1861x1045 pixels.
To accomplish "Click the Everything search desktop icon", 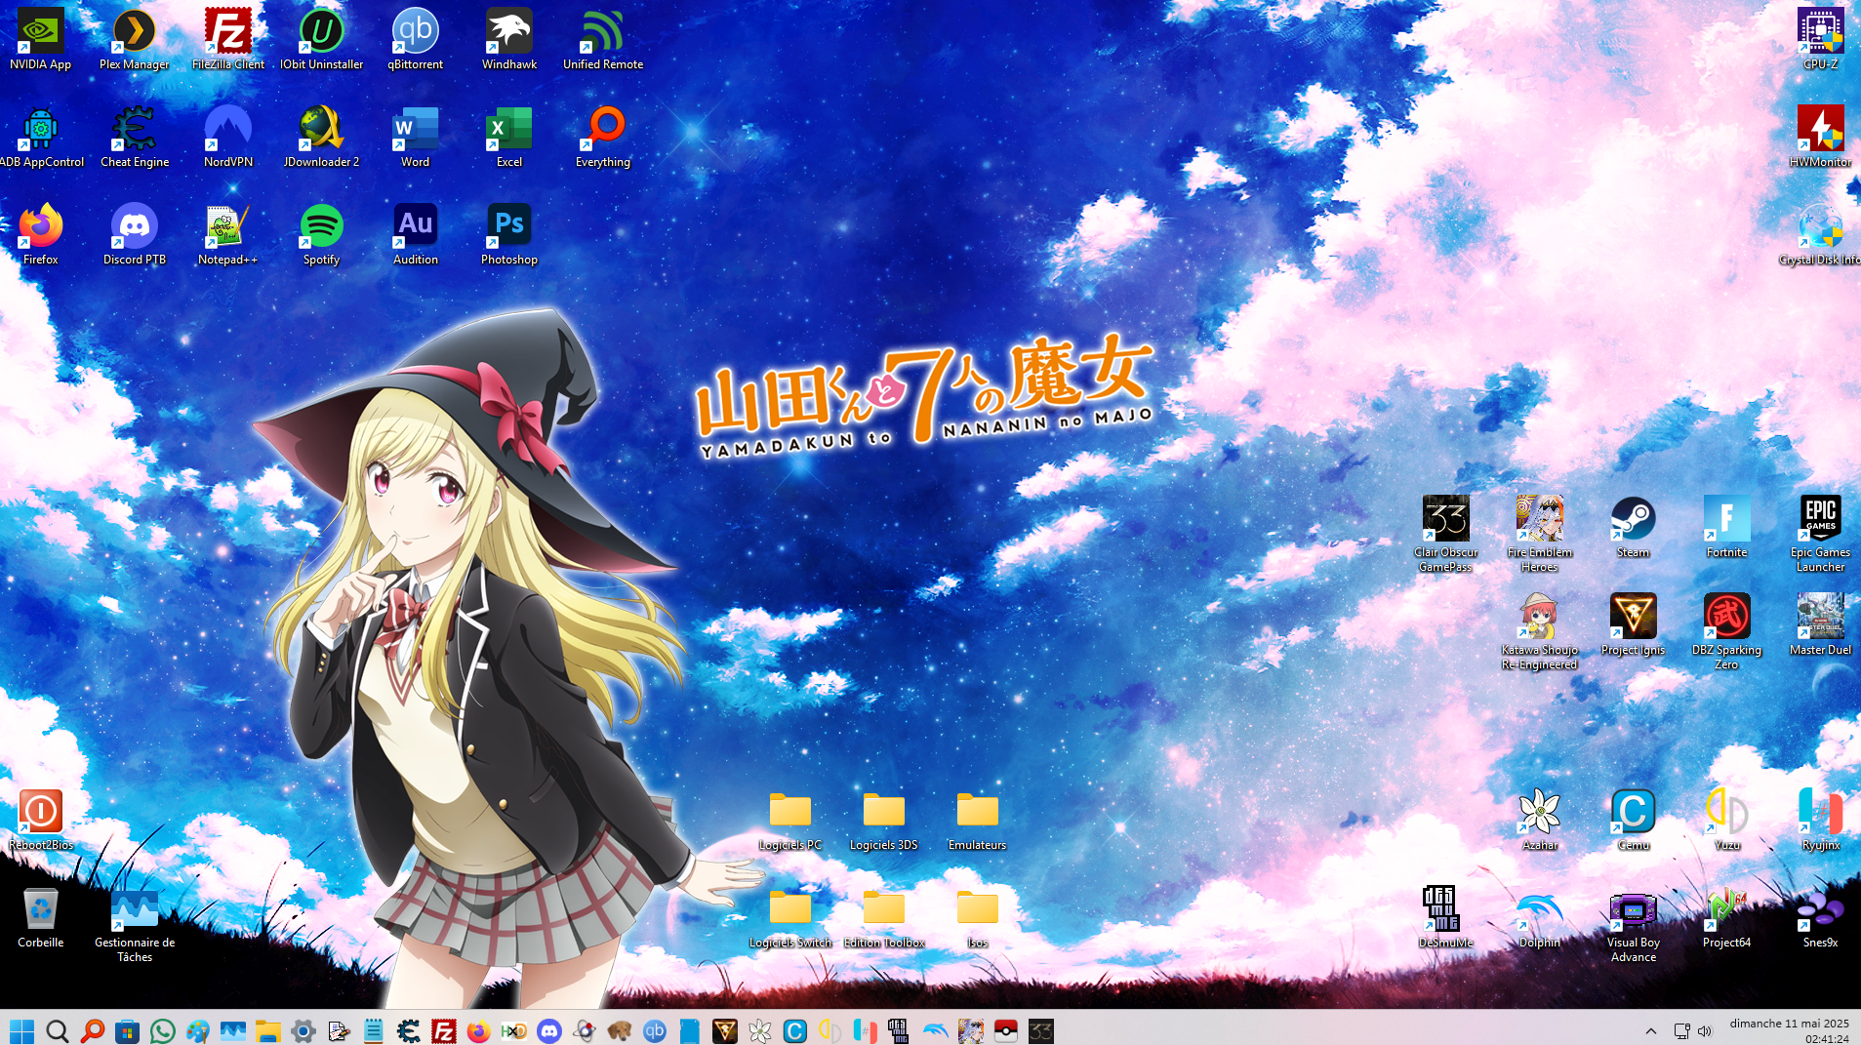I will tap(603, 137).
